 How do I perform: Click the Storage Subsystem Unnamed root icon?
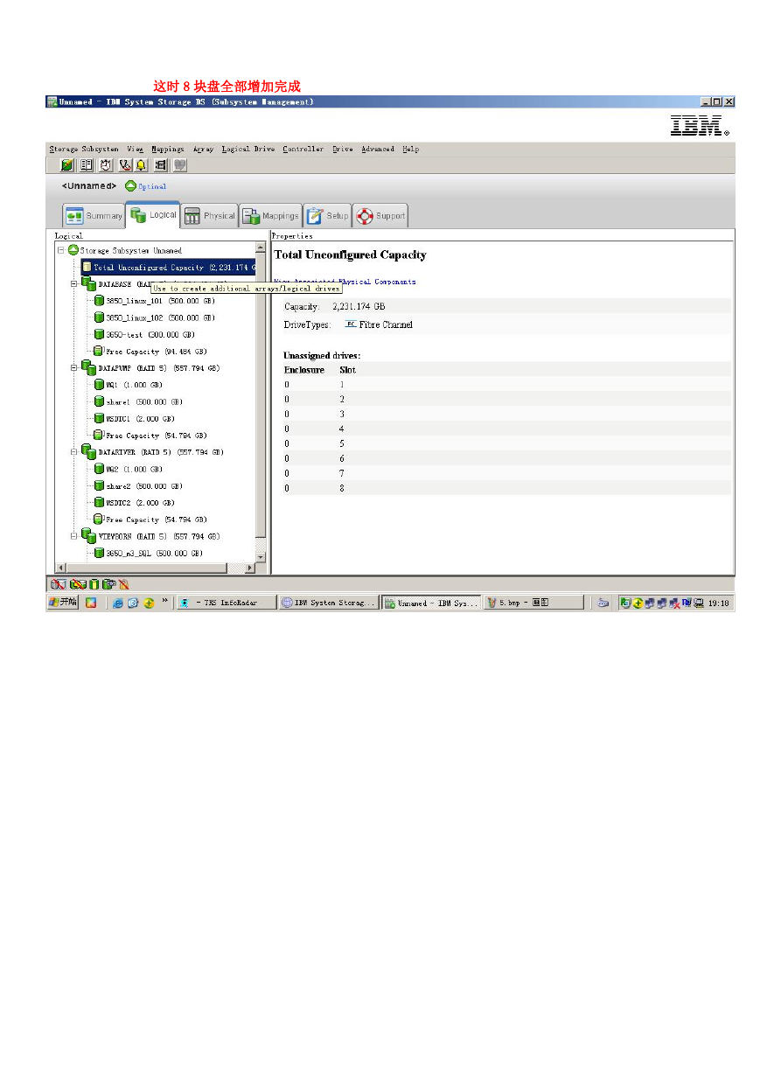(x=74, y=250)
